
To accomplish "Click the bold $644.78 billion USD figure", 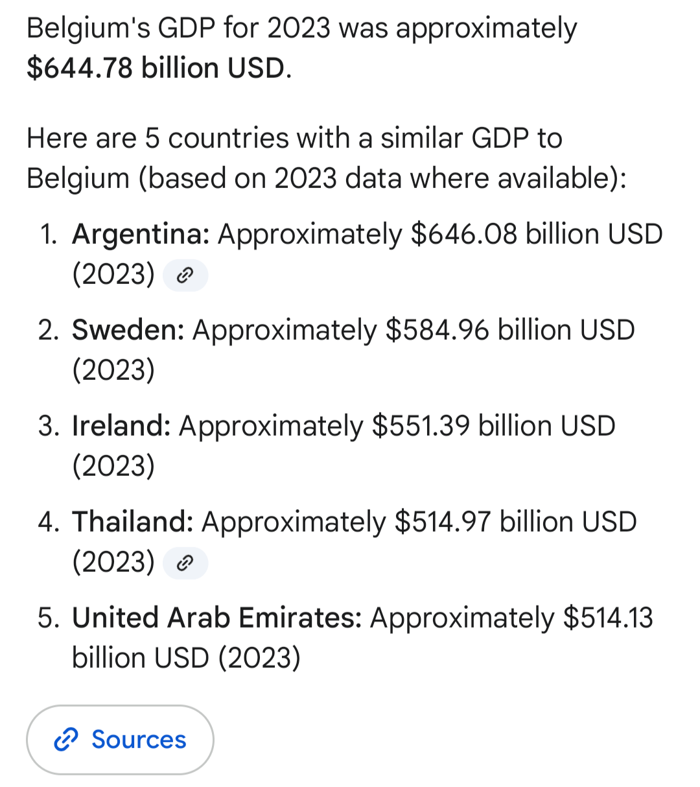I will coord(156,68).
